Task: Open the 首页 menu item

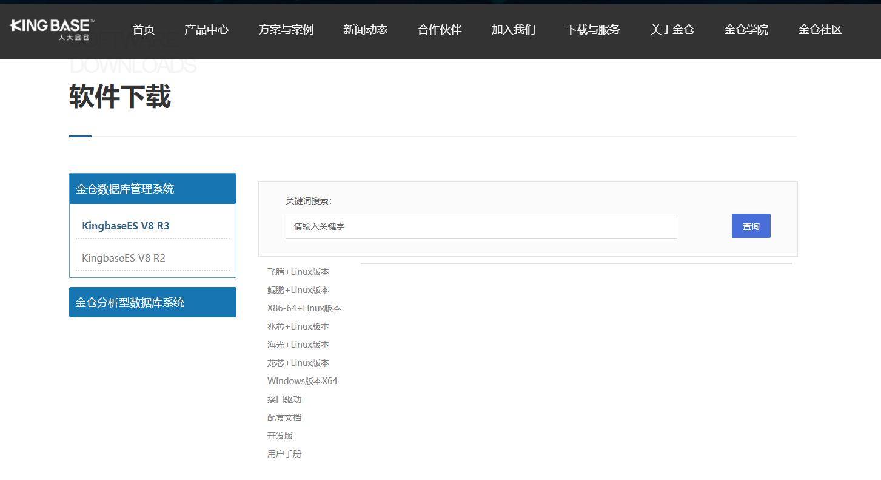Action: (x=144, y=29)
